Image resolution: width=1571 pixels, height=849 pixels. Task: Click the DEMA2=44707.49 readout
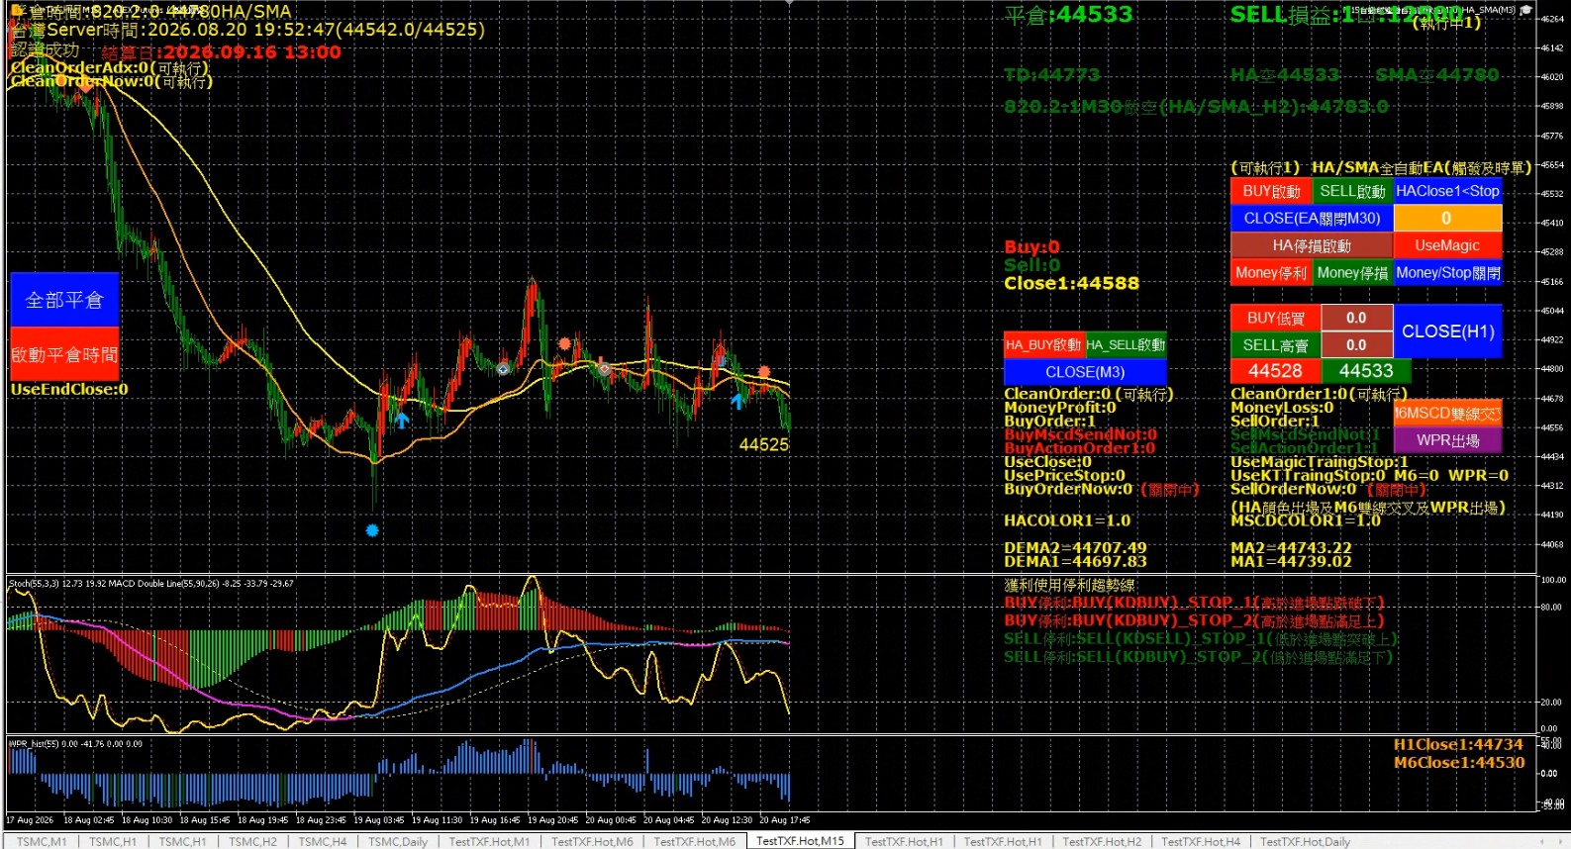coord(1075,547)
